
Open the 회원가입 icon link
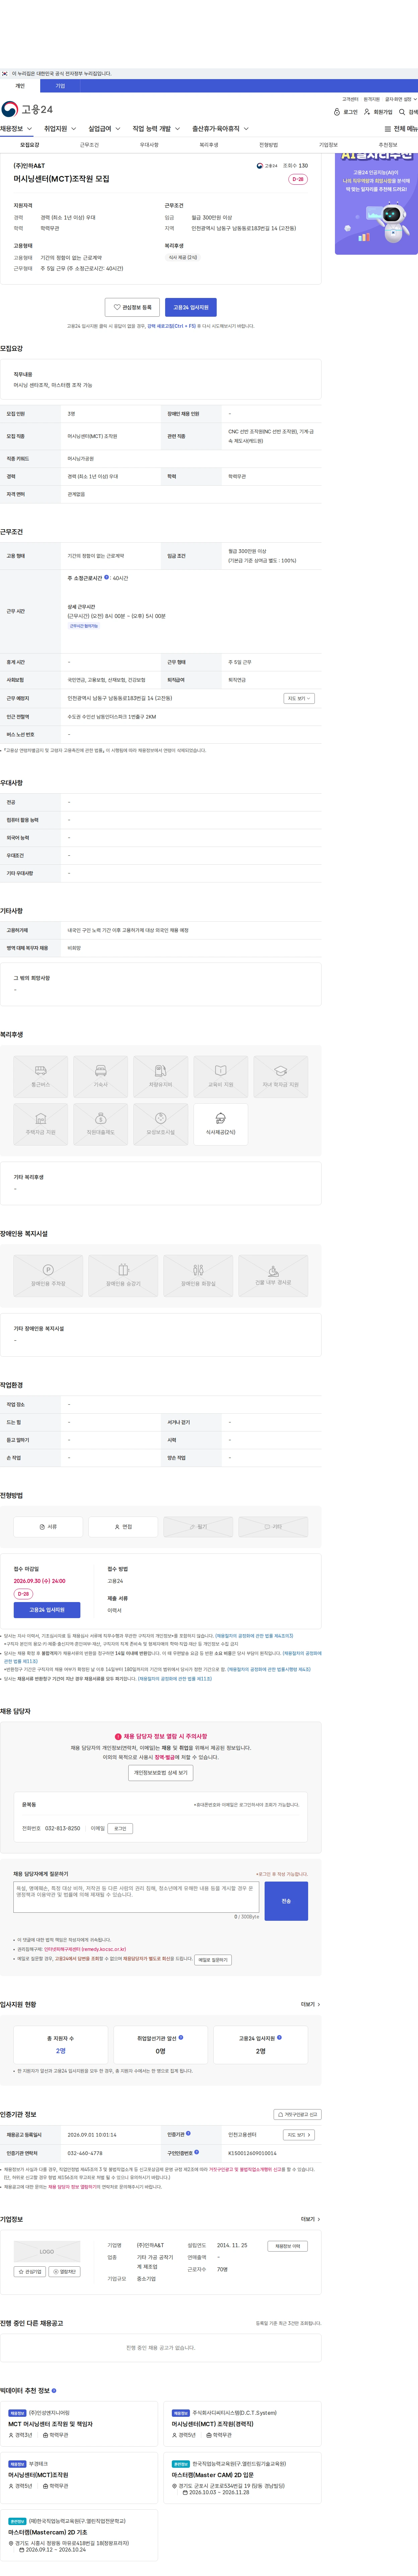click(378, 112)
